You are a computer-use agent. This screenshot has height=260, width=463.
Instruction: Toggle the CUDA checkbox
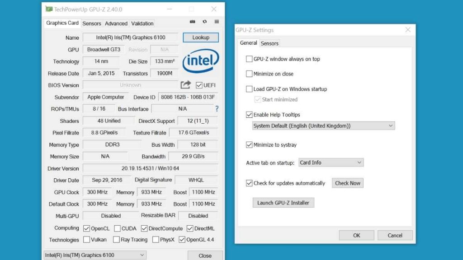click(x=117, y=228)
